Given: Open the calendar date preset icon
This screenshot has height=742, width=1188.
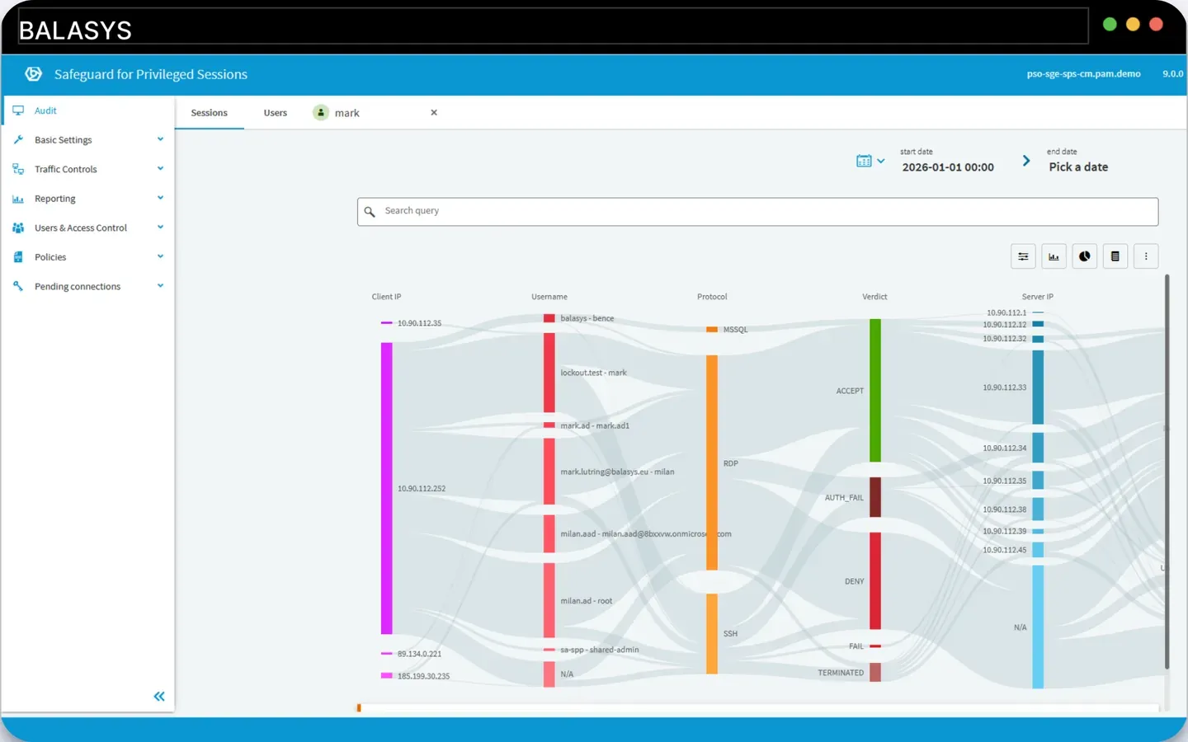Looking at the screenshot, I should coord(864,161).
